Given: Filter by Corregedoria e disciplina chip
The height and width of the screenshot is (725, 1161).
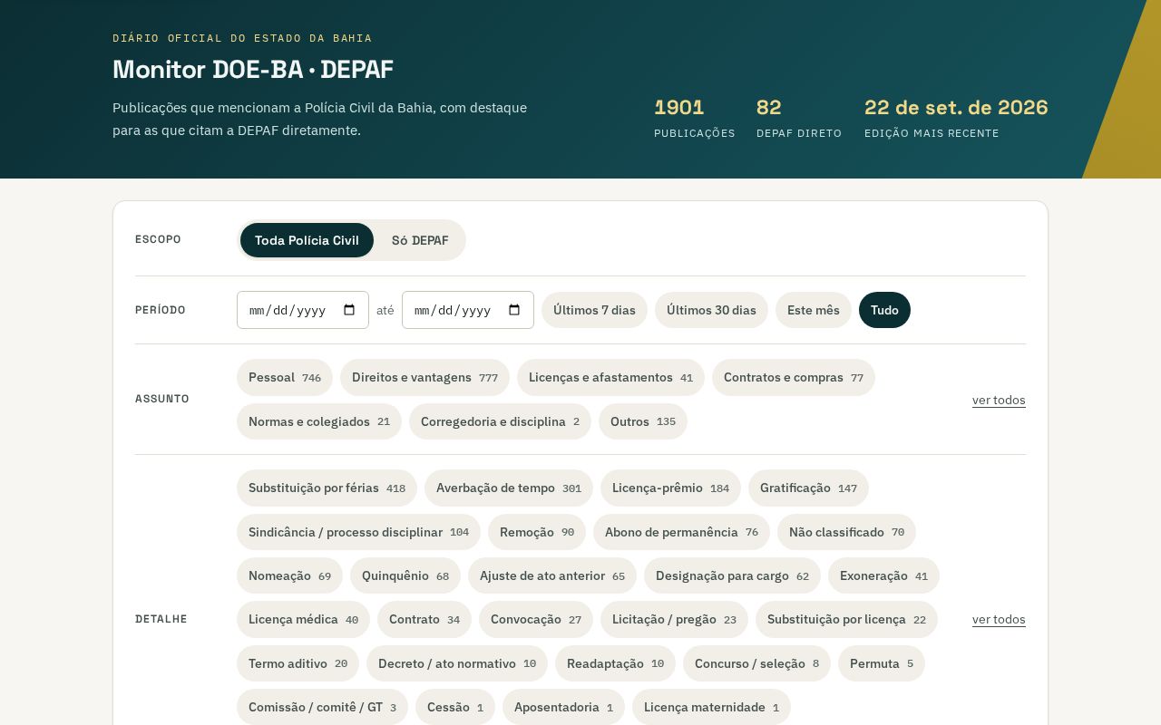Looking at the screenshot, I should point(500,421).
